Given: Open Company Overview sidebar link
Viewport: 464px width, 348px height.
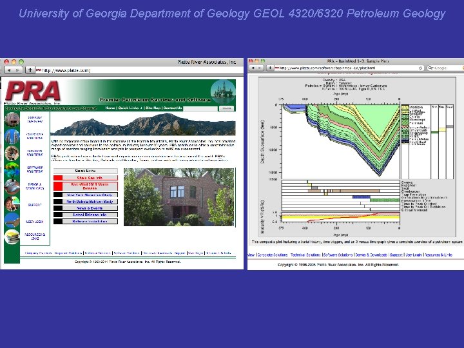Looking at the screenshot, I should pyautogui.click(x=35, y=120).
